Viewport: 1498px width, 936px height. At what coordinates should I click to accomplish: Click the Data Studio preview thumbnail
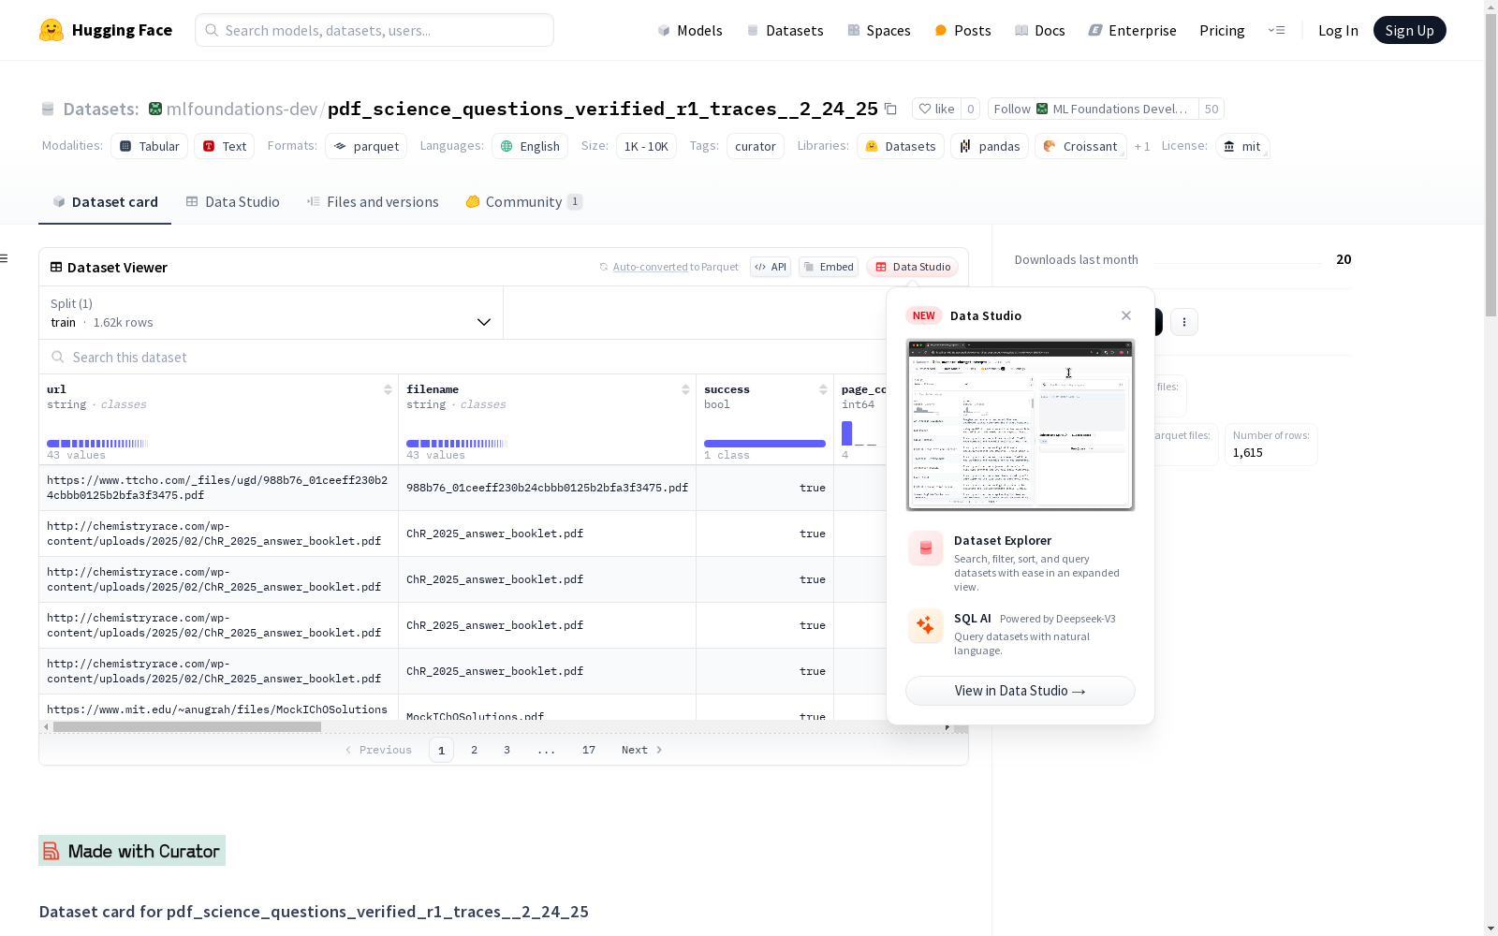tap(1021, 425)
